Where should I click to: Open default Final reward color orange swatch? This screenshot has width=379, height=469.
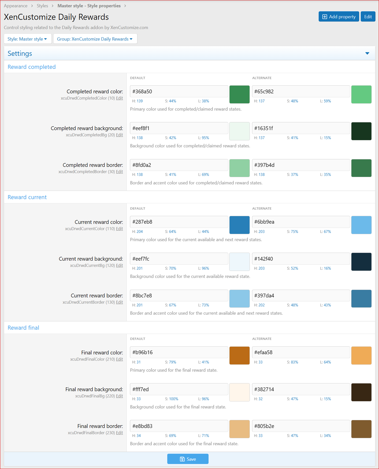[239, 355]
